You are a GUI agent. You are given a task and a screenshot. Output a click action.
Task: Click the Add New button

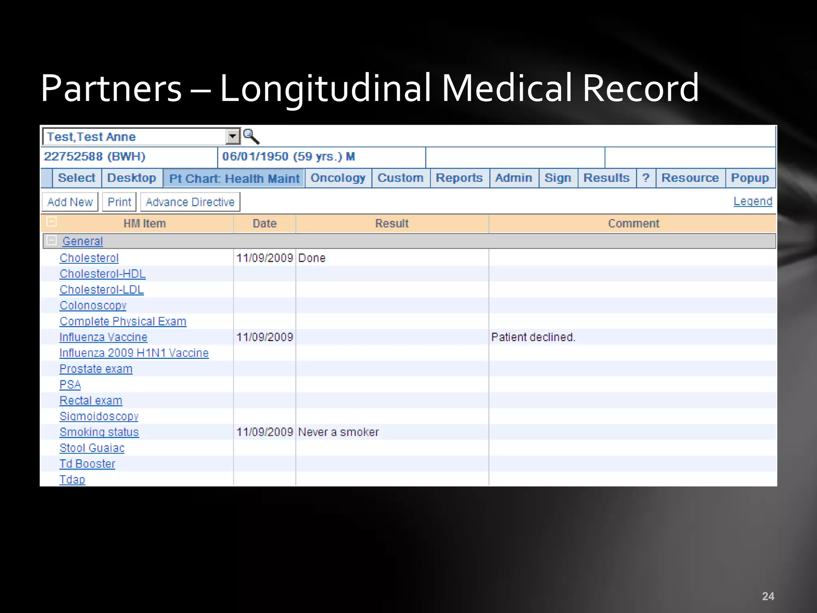tap(70, 202)
